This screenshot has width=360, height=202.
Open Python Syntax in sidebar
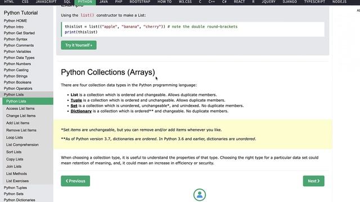tap(15, 39)
